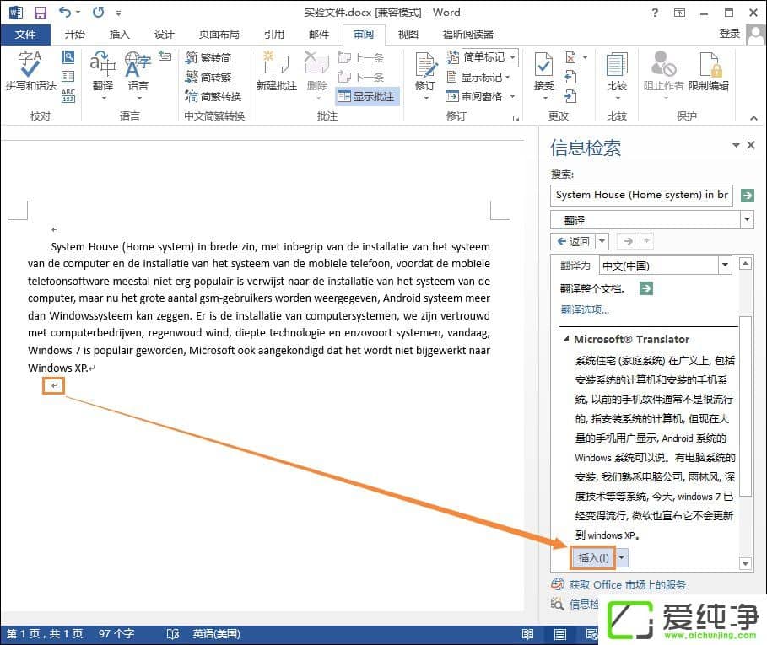This screenshot has width=767, height=645.
Task: Open dropdown arrow next to 插入(I) button
Action: [x=622, y=557]
